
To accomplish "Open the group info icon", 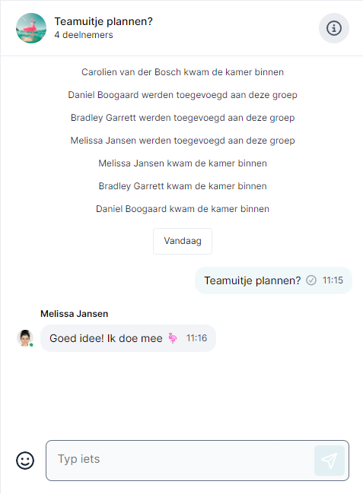I will tap(333, 28).
